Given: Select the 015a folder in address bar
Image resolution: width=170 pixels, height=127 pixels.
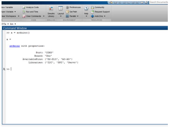Looking at the screenshot, I should click(x=4, y=24).
